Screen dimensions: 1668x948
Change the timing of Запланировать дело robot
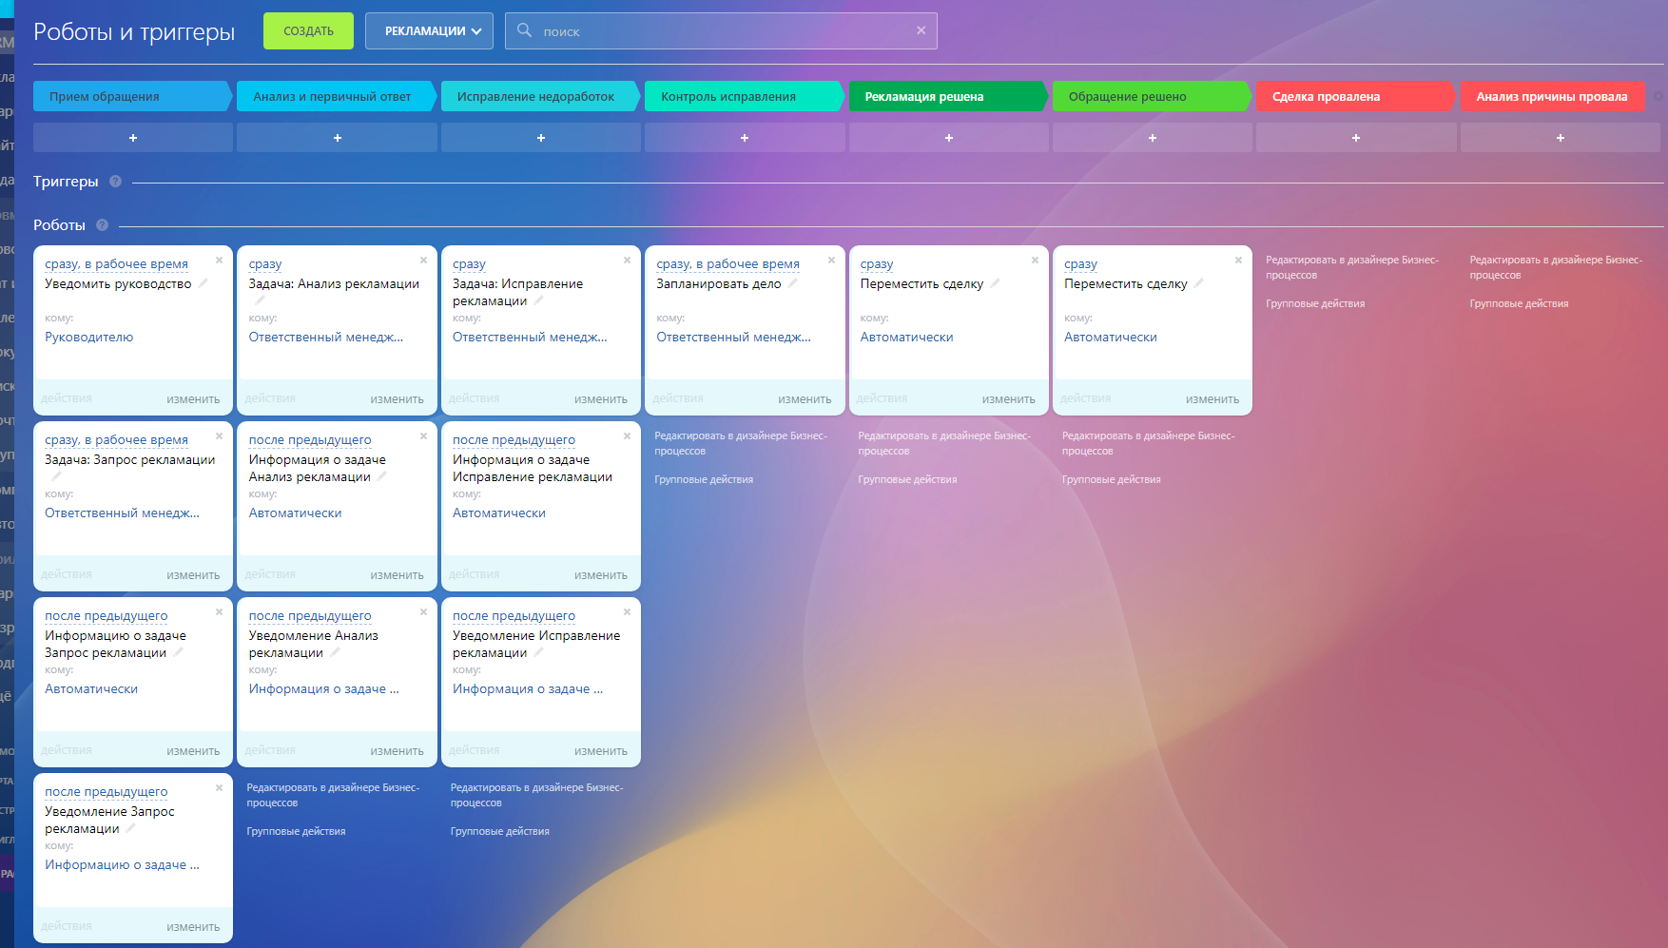pyautogui.click(x=727, y=264)
